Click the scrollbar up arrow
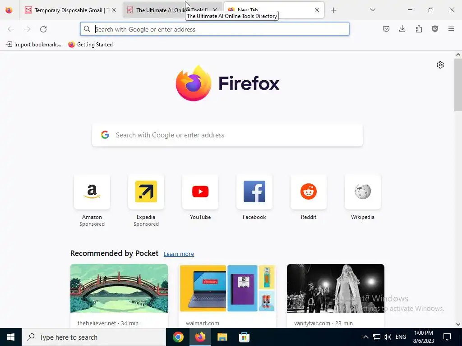 click(458, 55)
